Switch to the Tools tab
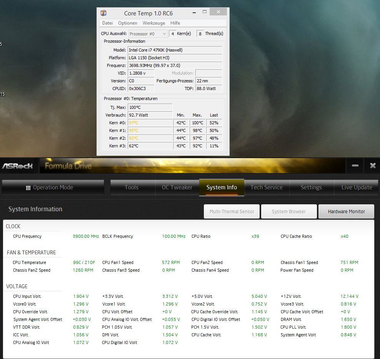Image resolution: width=380 pixels, height=359 pixels. [x=133, y=187]
